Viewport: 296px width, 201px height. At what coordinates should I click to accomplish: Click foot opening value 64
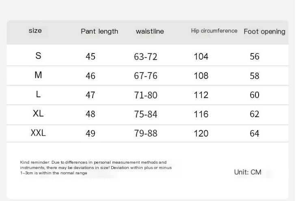(255, 133)
